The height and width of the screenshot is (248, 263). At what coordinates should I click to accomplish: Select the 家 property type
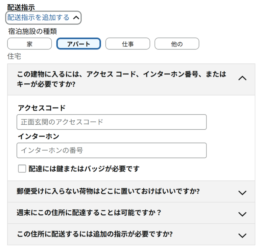(30, 44)
